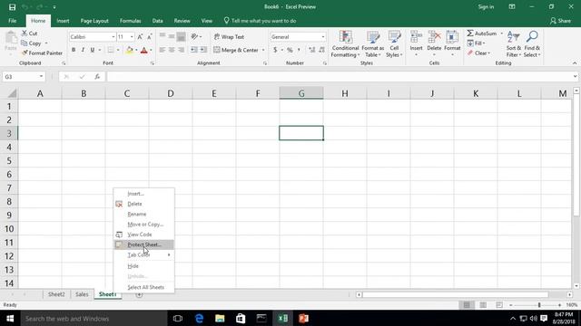
Task: Switch to the Formulas tab
Action: point(130,21)
